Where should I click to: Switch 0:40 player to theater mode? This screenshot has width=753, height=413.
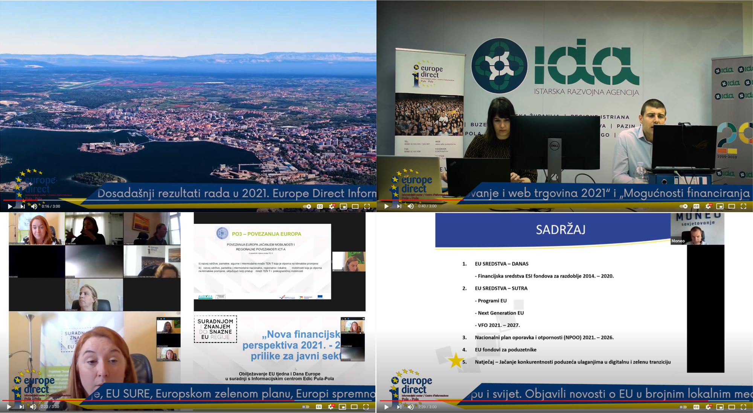coord(732,206)
